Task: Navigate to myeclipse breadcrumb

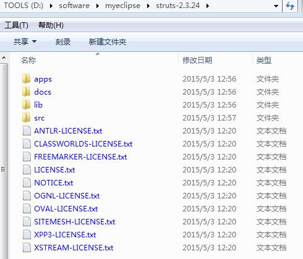Action: [x=122, y=6]
